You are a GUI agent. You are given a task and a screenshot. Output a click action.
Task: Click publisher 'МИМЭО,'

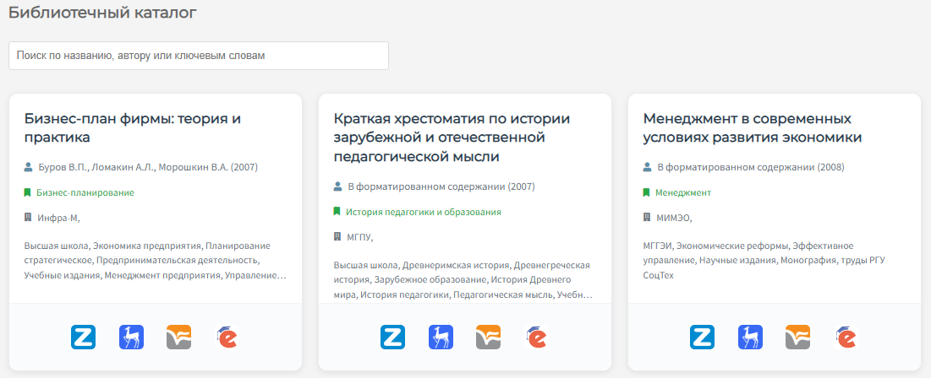674,218
